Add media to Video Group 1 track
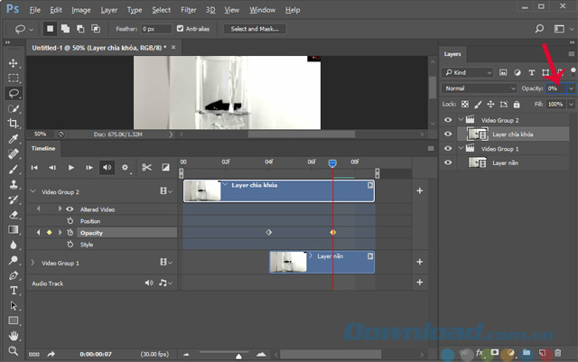 [x=419, y=262]
